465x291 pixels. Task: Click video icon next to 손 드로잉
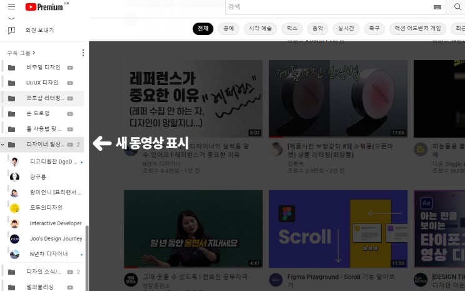coord(70,114)
